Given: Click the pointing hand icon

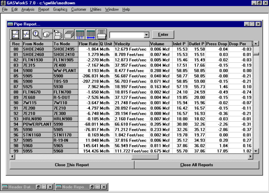Looking at the screenshot, I should [x=48, y=34].
